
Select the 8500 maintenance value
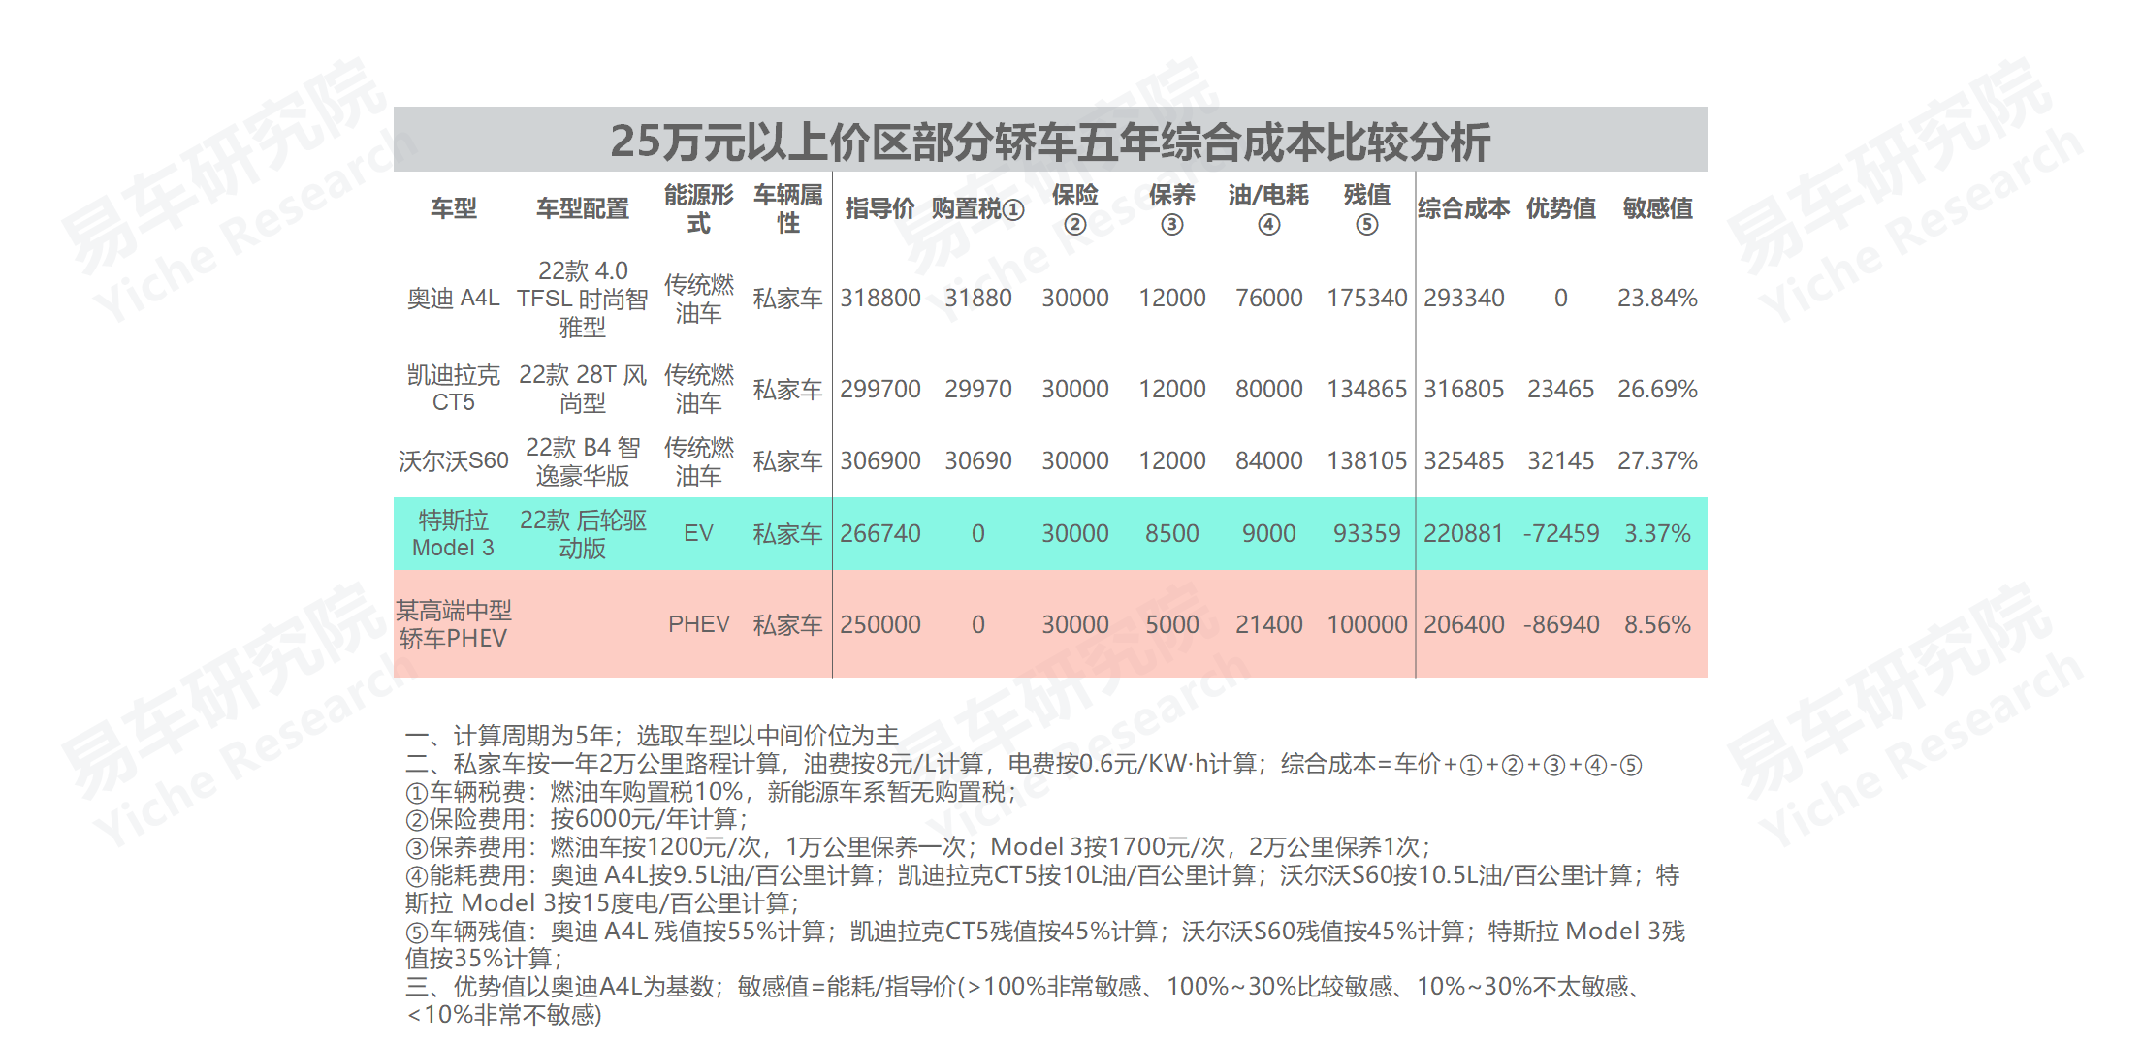click(x=1172, y=534)
